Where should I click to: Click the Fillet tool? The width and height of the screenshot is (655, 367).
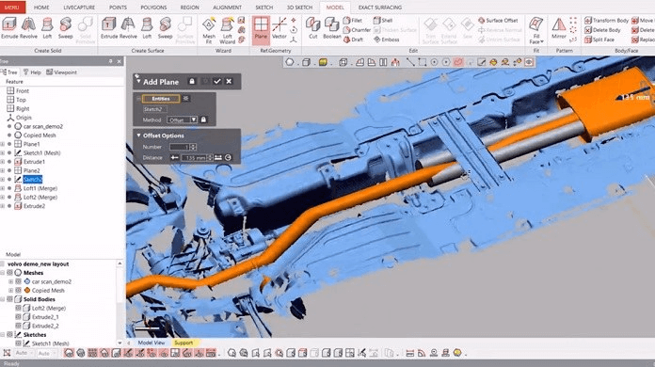point(353,20)
